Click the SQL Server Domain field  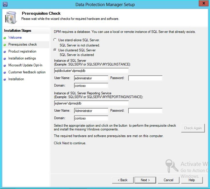[x=91, y=86]
